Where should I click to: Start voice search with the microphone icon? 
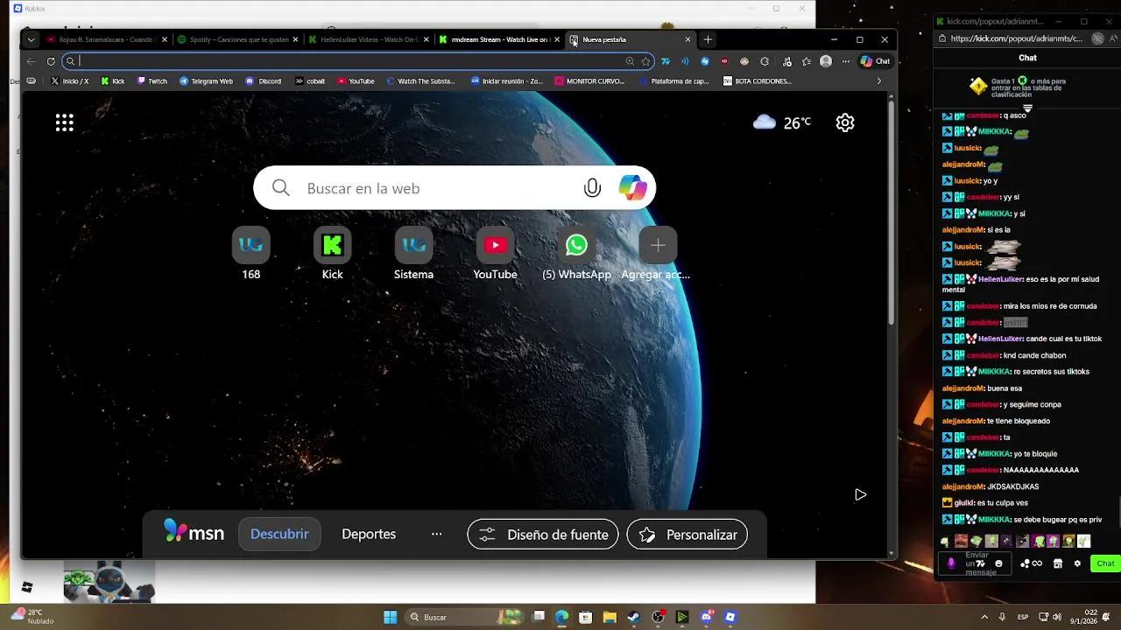pyautogui.click(x=593, y=188)
